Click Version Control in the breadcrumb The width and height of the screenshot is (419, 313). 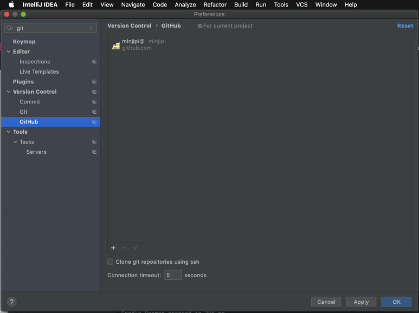tap(130, 25)
